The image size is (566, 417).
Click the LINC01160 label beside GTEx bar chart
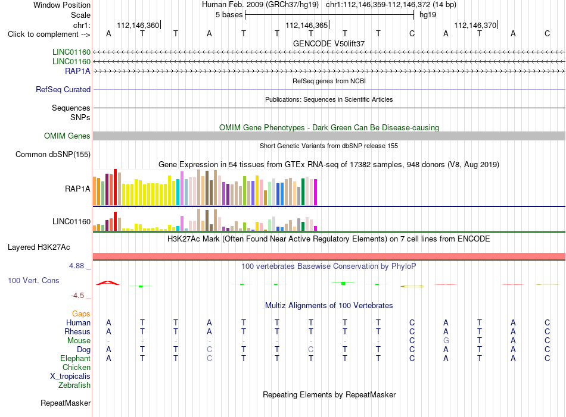pos(71,222)
